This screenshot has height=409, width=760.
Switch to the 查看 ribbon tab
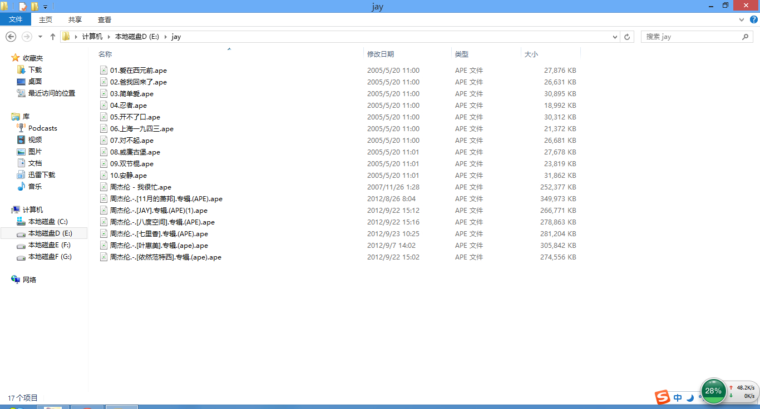105,19
